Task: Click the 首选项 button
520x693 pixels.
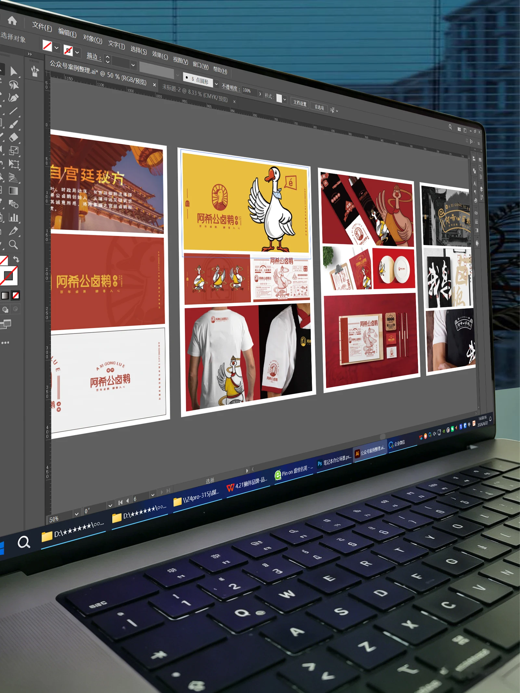Action: (x=319, y=107)
